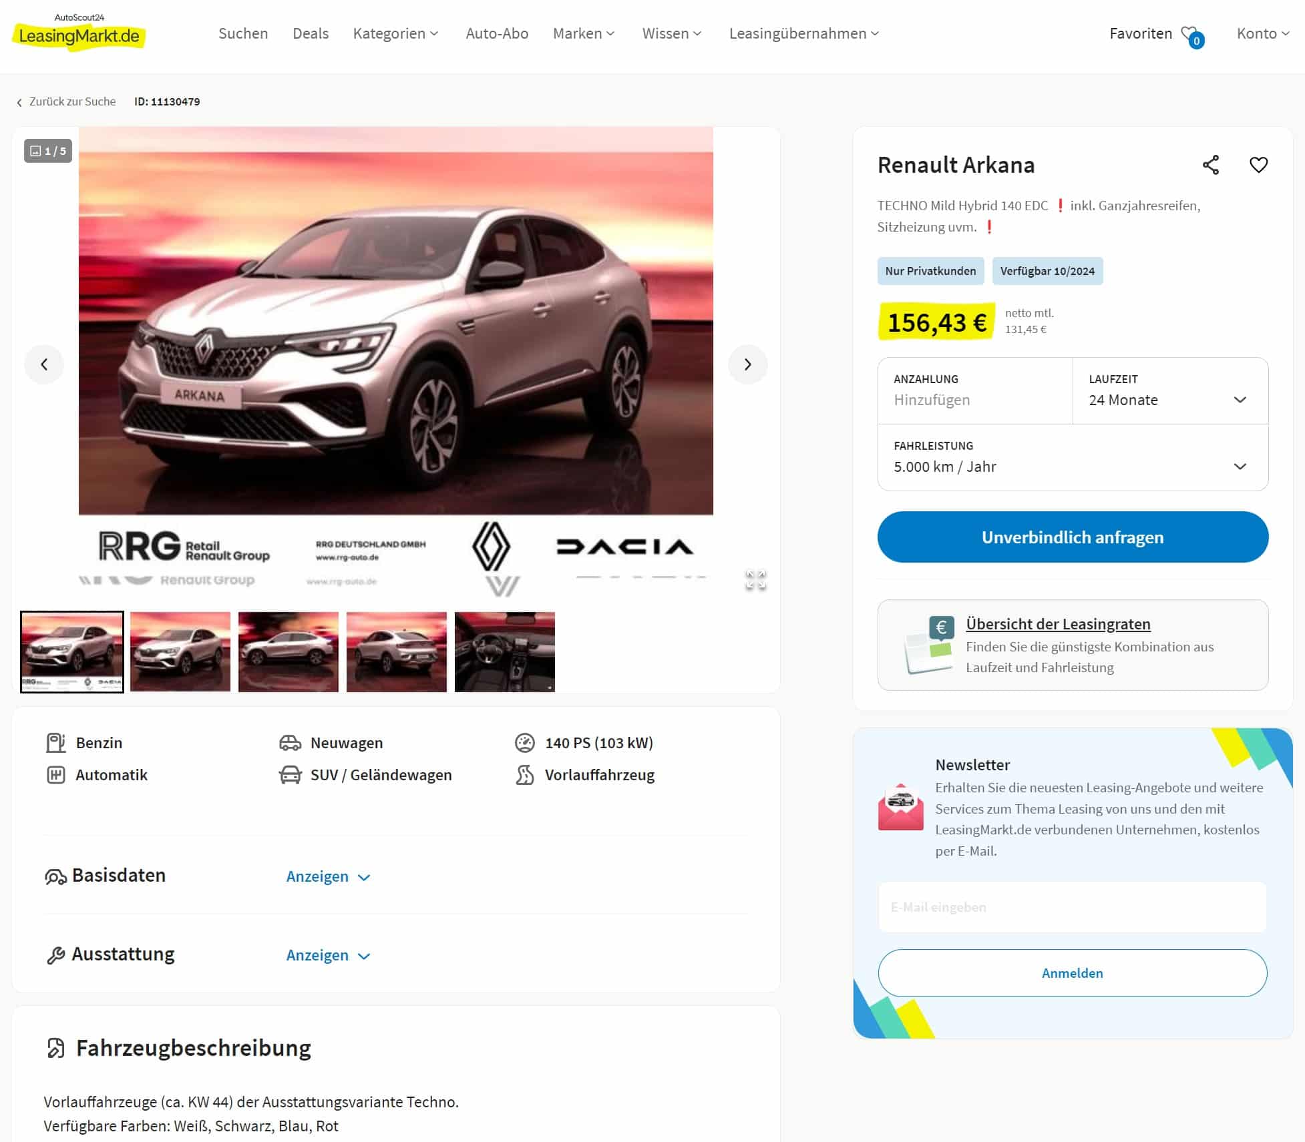Select fourth thumbnail rear view
Image resolution: width=1305 pixels, height=1142 pixels.
pos(397,652)
